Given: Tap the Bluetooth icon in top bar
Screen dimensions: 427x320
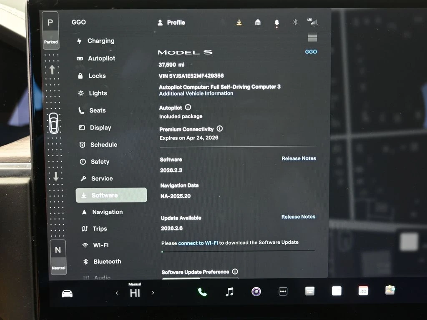Looking at the screenshot, I should point(295,22).
